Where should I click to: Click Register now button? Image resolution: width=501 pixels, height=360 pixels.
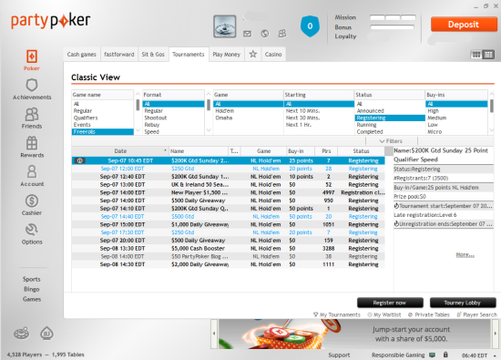(390, 303)
